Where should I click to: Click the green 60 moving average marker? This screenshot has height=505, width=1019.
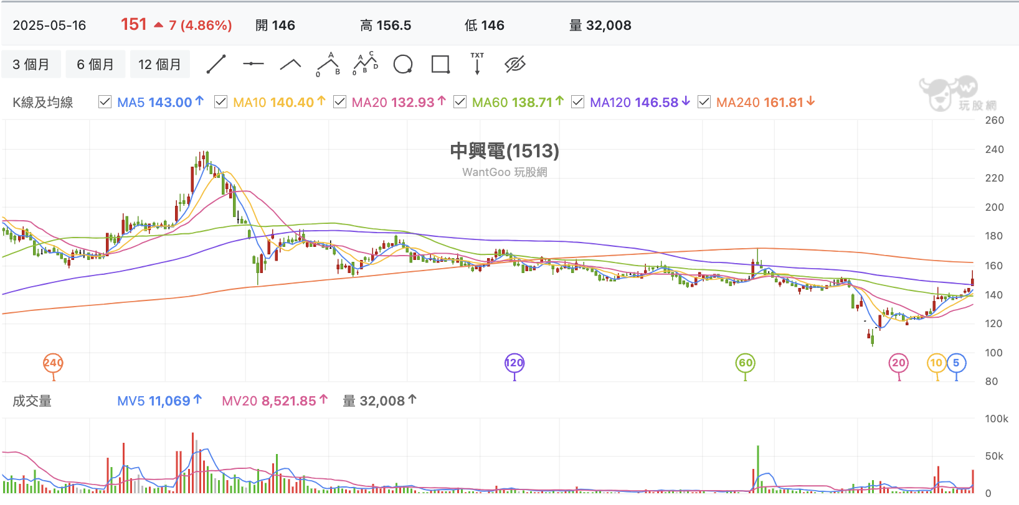pyautogui.click(x=745, y=363)
